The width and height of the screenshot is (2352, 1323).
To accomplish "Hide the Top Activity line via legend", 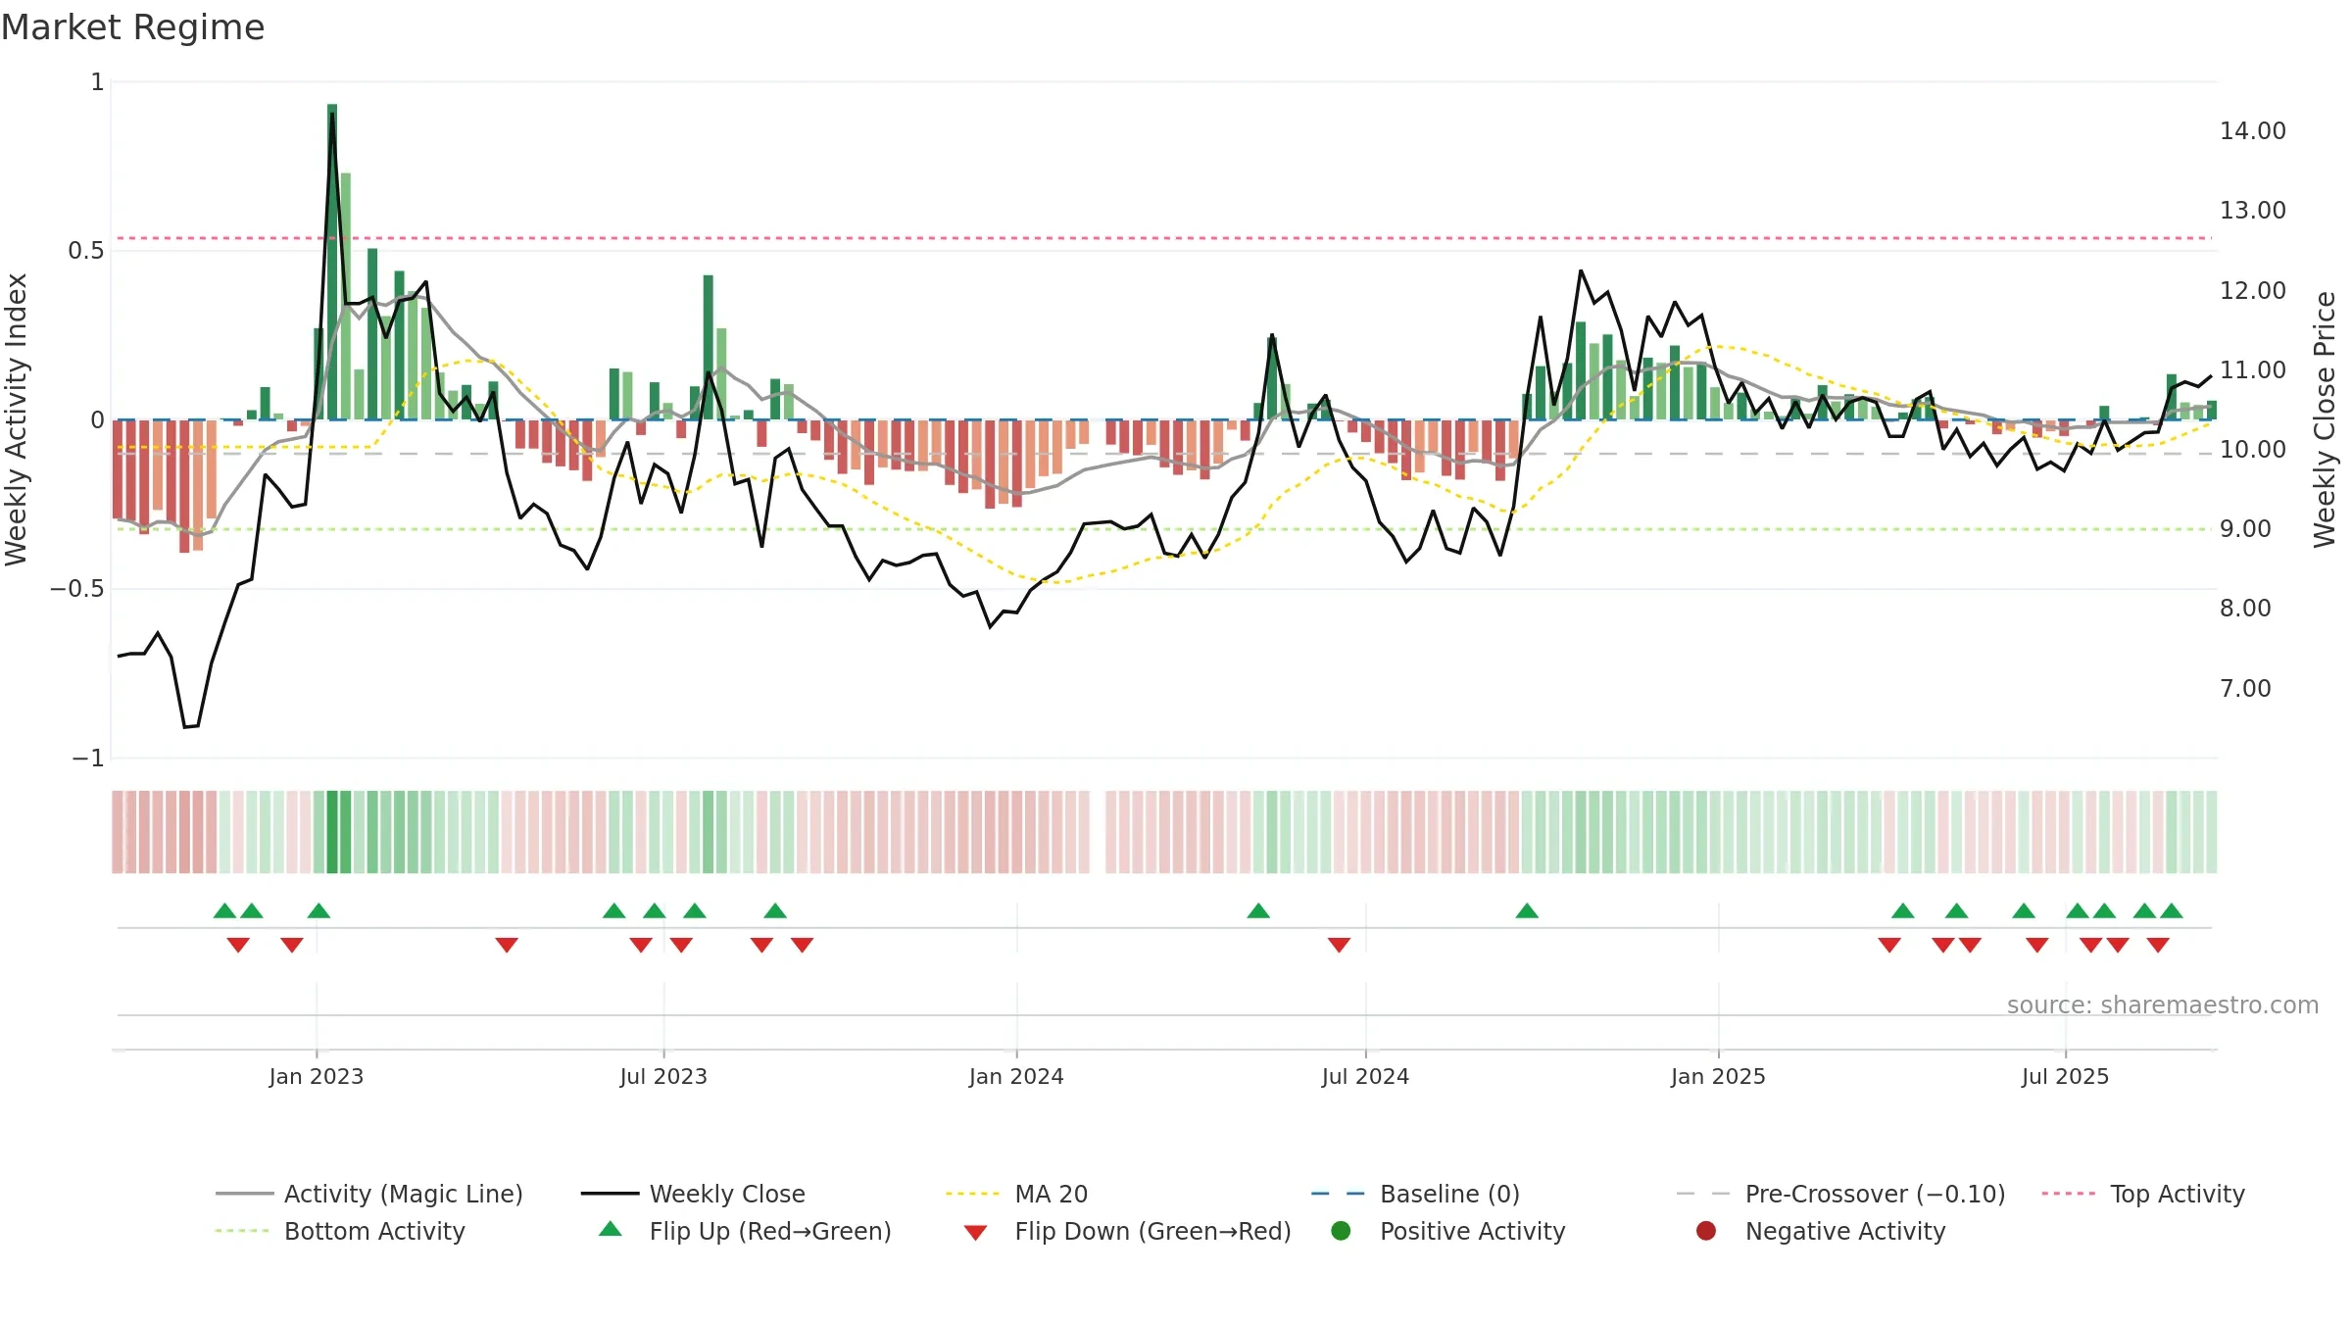I will click(2143, 1194).
